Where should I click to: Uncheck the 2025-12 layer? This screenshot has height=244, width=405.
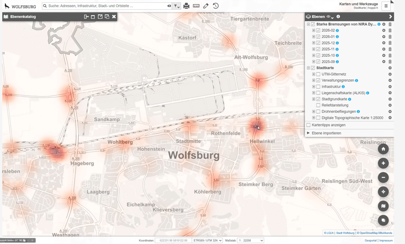point(318,43)
